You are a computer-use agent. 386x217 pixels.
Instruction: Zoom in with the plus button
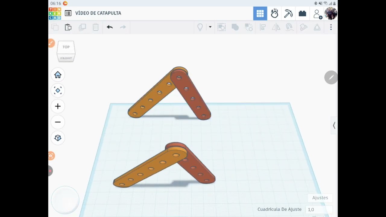[58, 106]
